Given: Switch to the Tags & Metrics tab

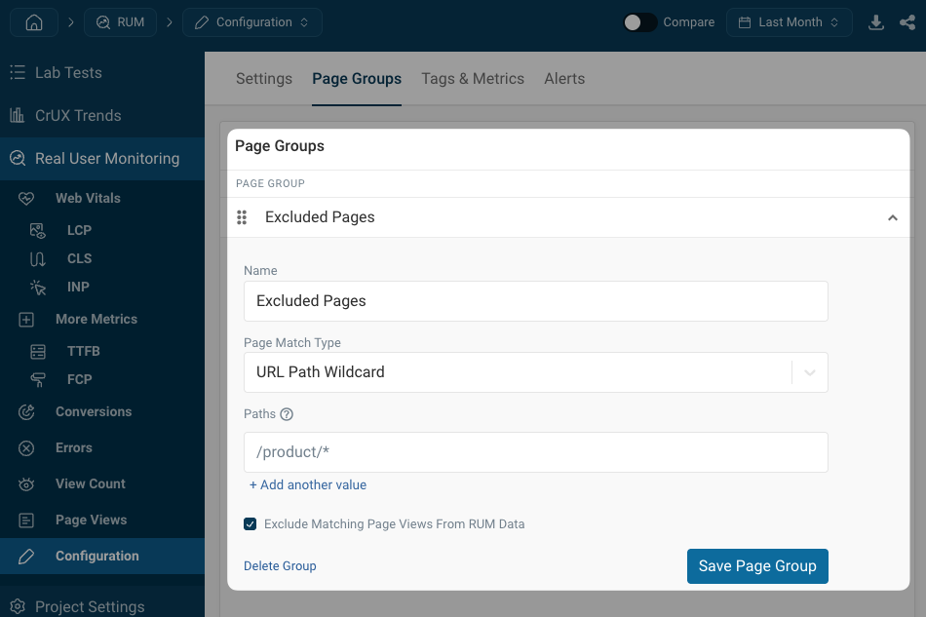Looking at the screenshot, I should (473, 79).
